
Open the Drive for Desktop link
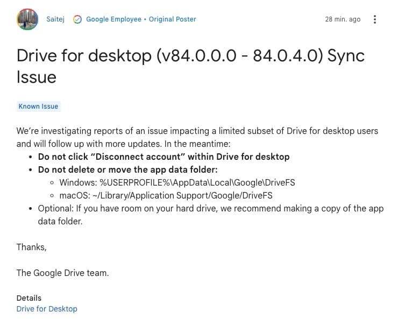click(47, 309)
